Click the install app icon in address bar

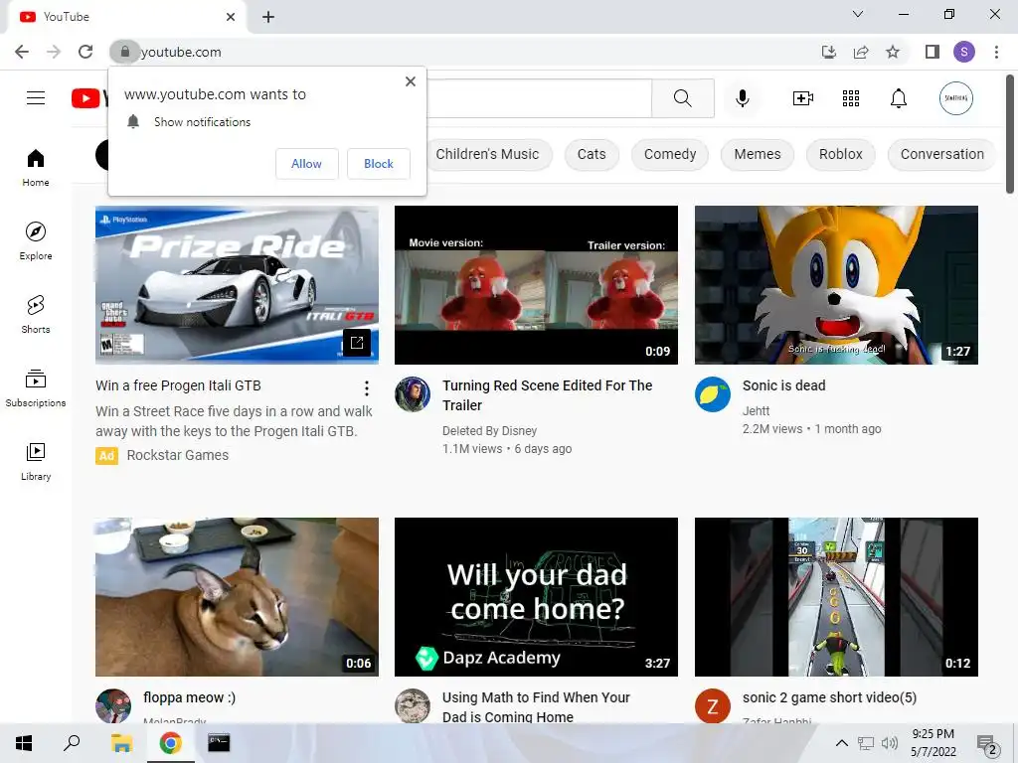[x=828, y=52]
